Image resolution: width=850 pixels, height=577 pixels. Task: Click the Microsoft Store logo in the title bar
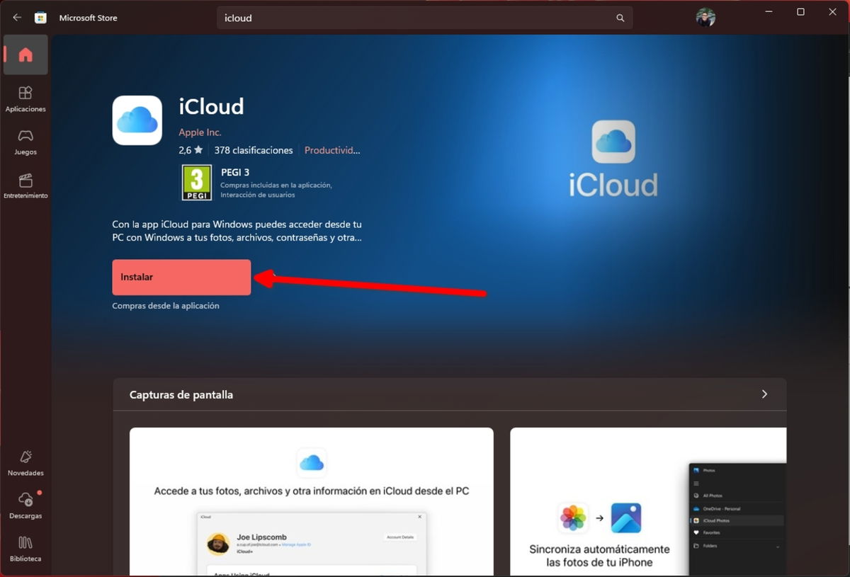[42, 17]
